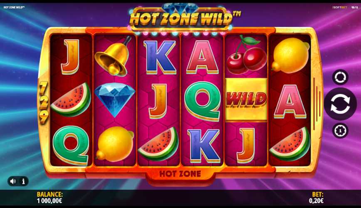361x208 pixels.
Task: Click the golden bell symbol
Action: click(112, 56)
